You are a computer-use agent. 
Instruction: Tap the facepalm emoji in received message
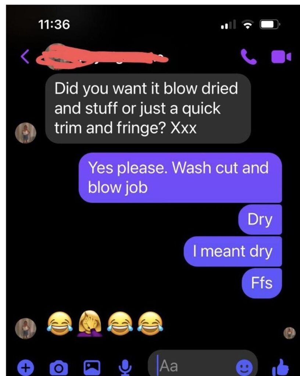(x=90, y=323)
